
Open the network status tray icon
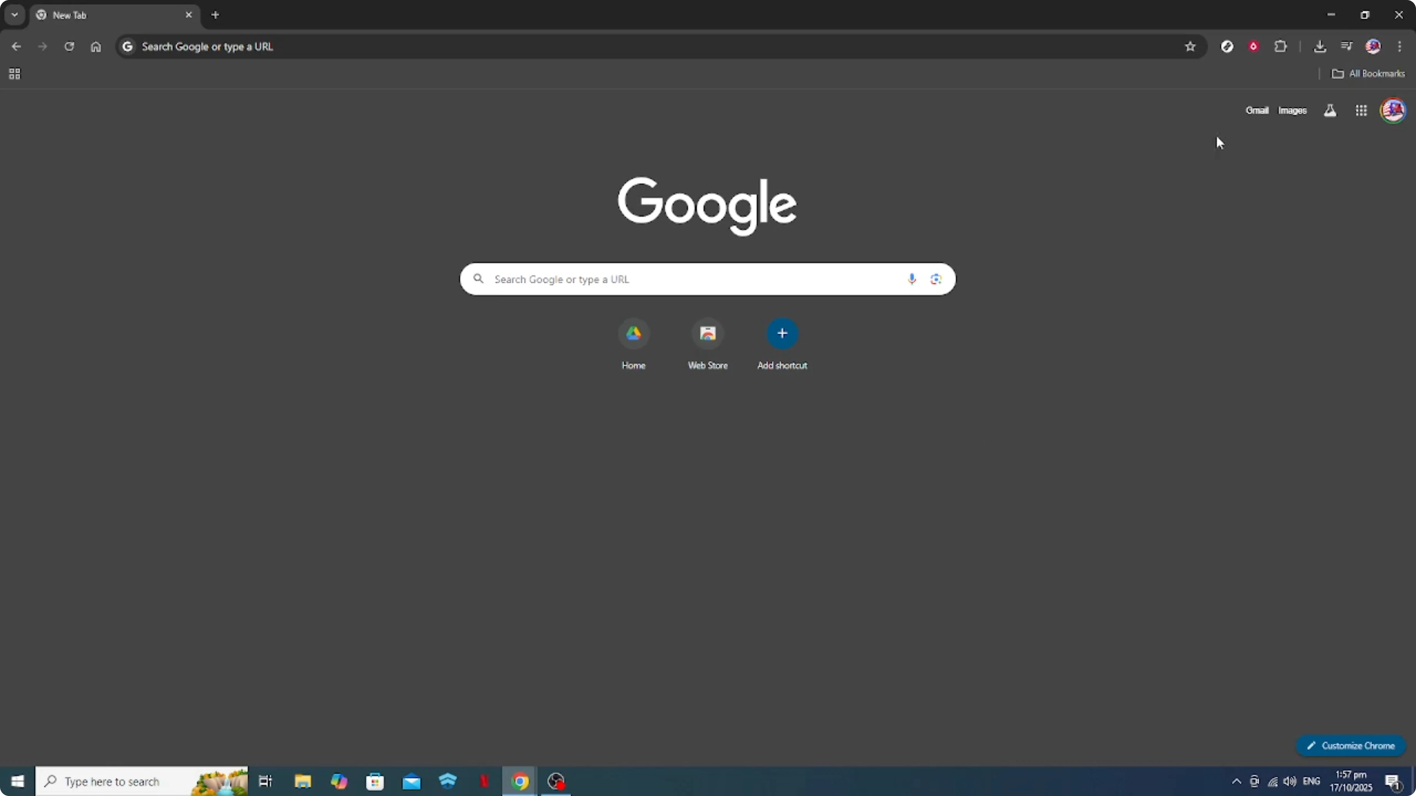1272,781
